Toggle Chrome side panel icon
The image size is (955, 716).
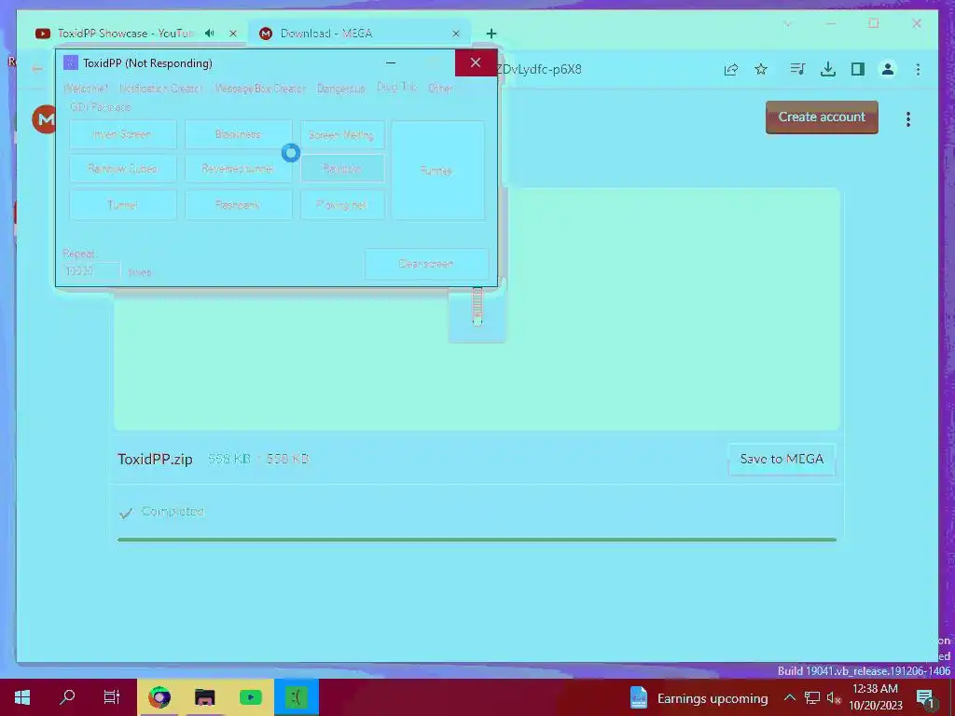coord(858,69)
